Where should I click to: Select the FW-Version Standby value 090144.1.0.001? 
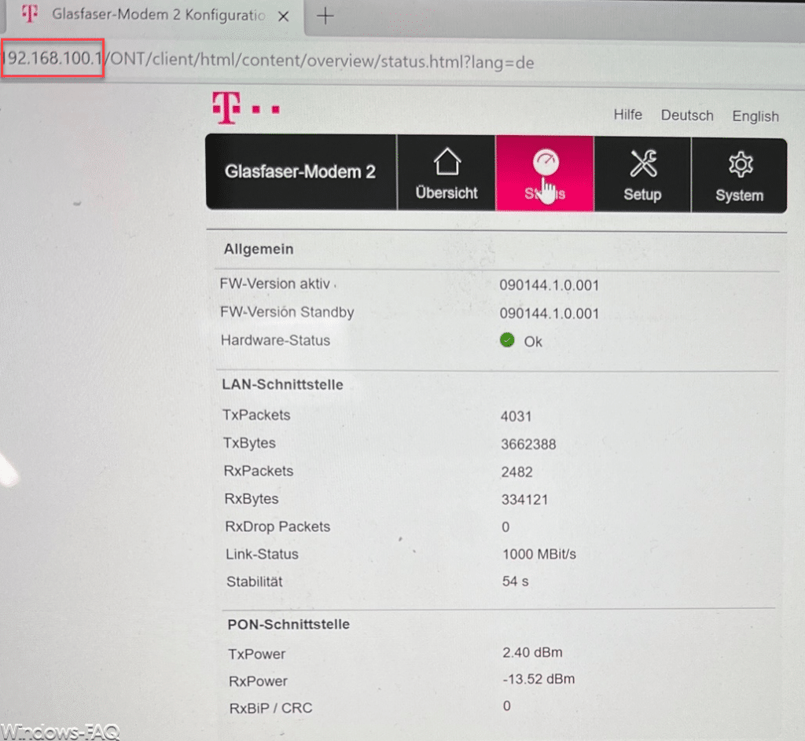[550, 314]
